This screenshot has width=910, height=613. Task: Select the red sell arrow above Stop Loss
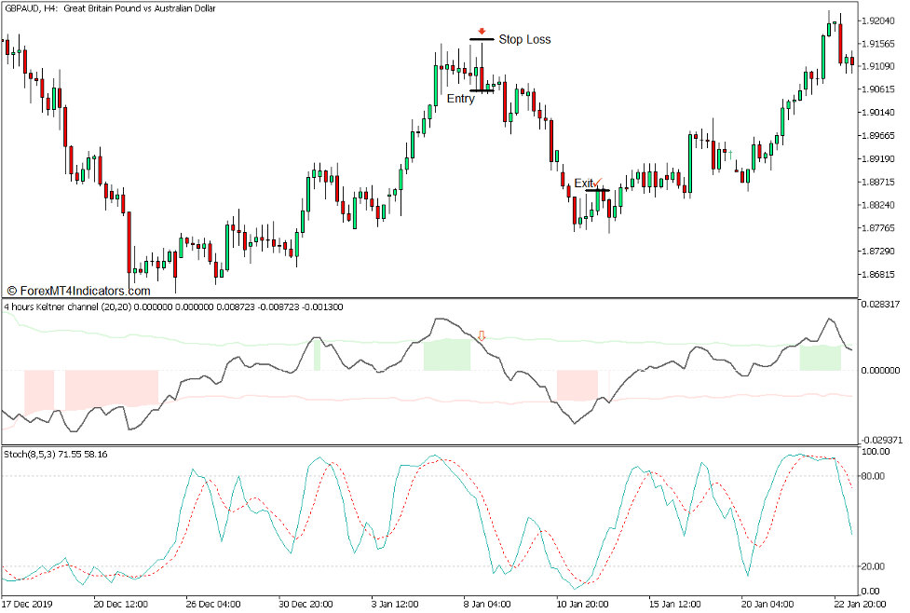(482, 32)
